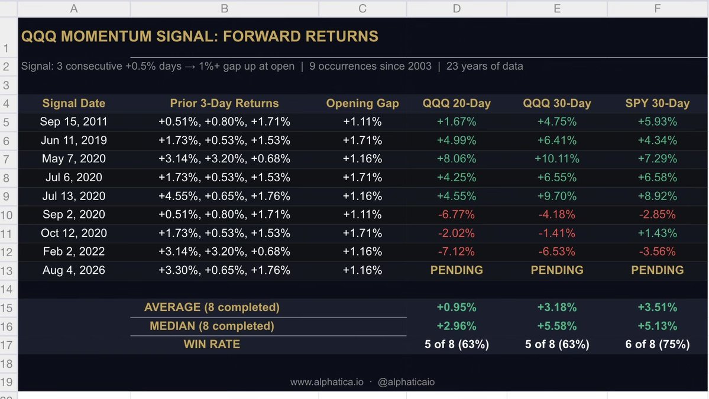Screen dimensions: 709x399
Task: Click the '@alphaticaio' handle in the footer
Action: tap(406, 382)
